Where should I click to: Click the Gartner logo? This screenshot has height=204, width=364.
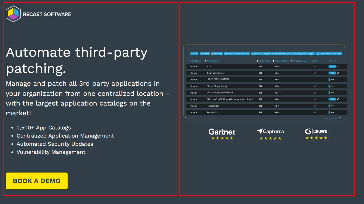click(x=222, y=132)
